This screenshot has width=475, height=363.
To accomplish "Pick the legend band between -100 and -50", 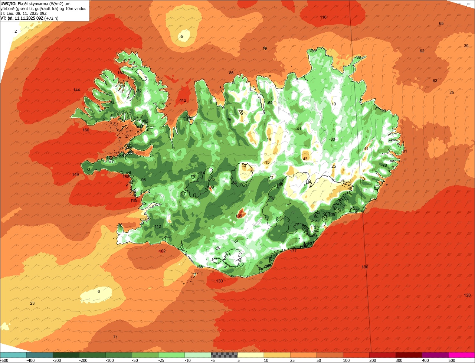I will coord(119,355).
